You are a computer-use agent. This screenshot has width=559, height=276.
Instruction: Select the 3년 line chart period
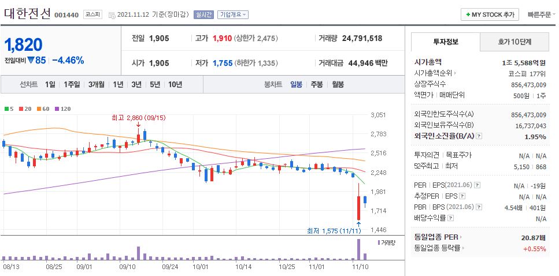(136, 84)
